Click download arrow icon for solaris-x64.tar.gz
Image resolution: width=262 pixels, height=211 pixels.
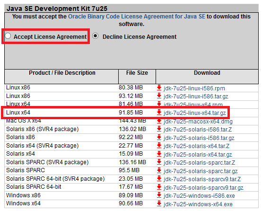(x=159, y=154)
